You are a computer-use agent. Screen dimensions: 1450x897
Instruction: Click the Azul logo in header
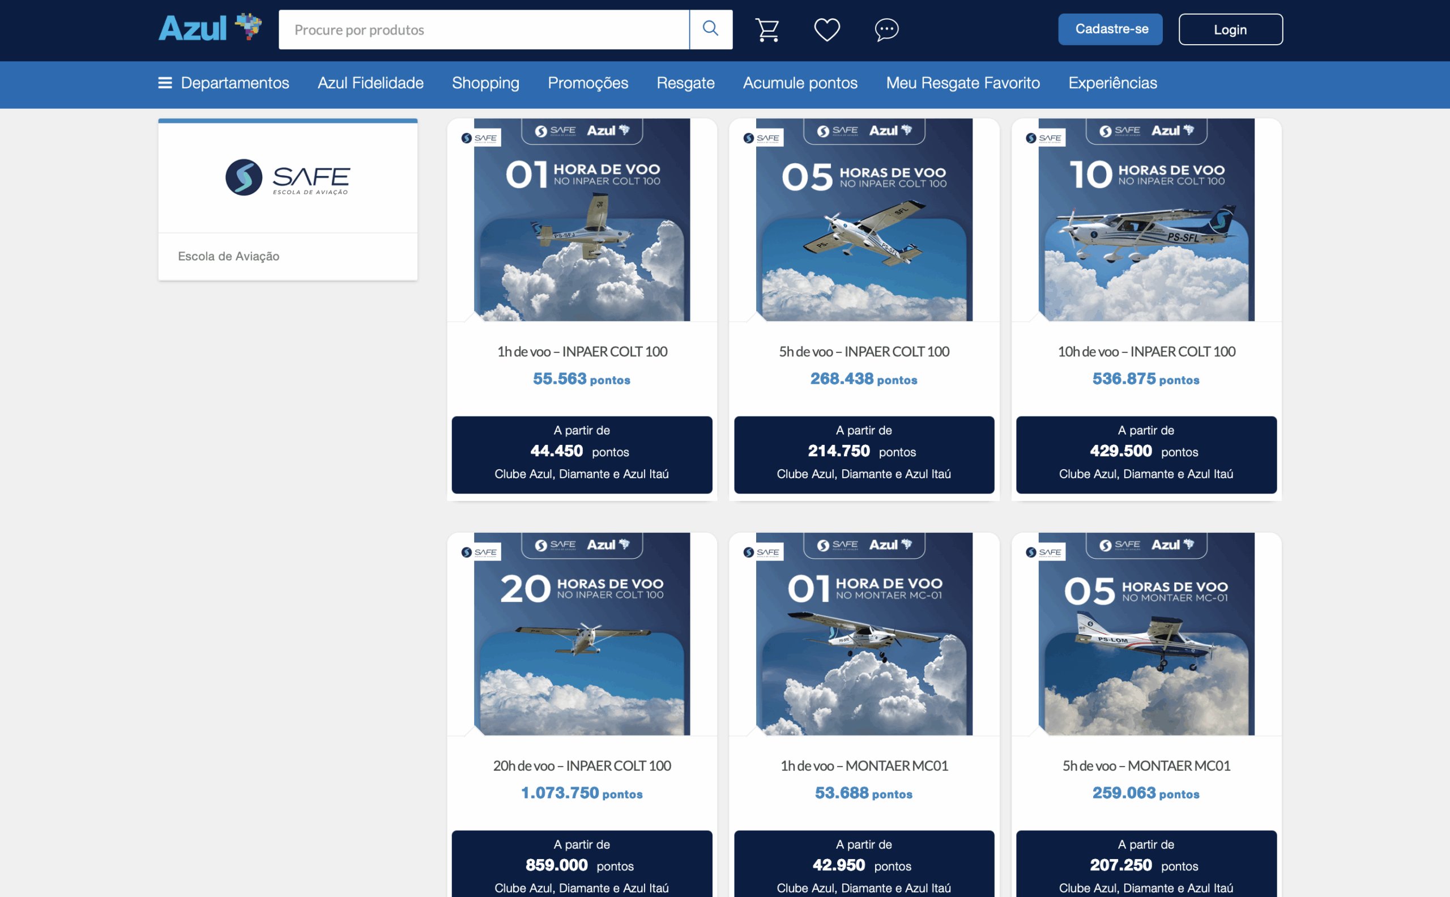(x=210, y=28)
